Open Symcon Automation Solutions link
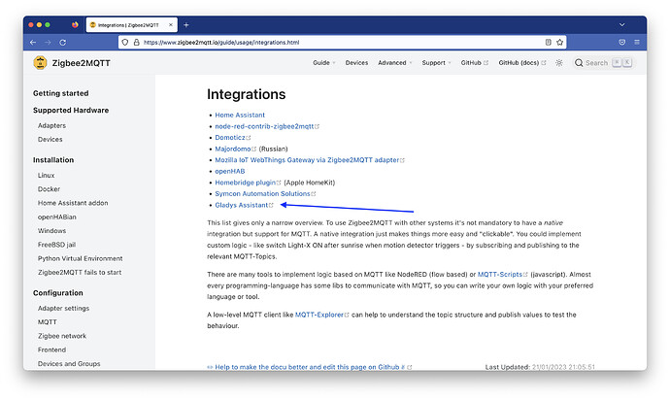Image resolution: width=670 pixels, height=400 pixels. (265, 193)
